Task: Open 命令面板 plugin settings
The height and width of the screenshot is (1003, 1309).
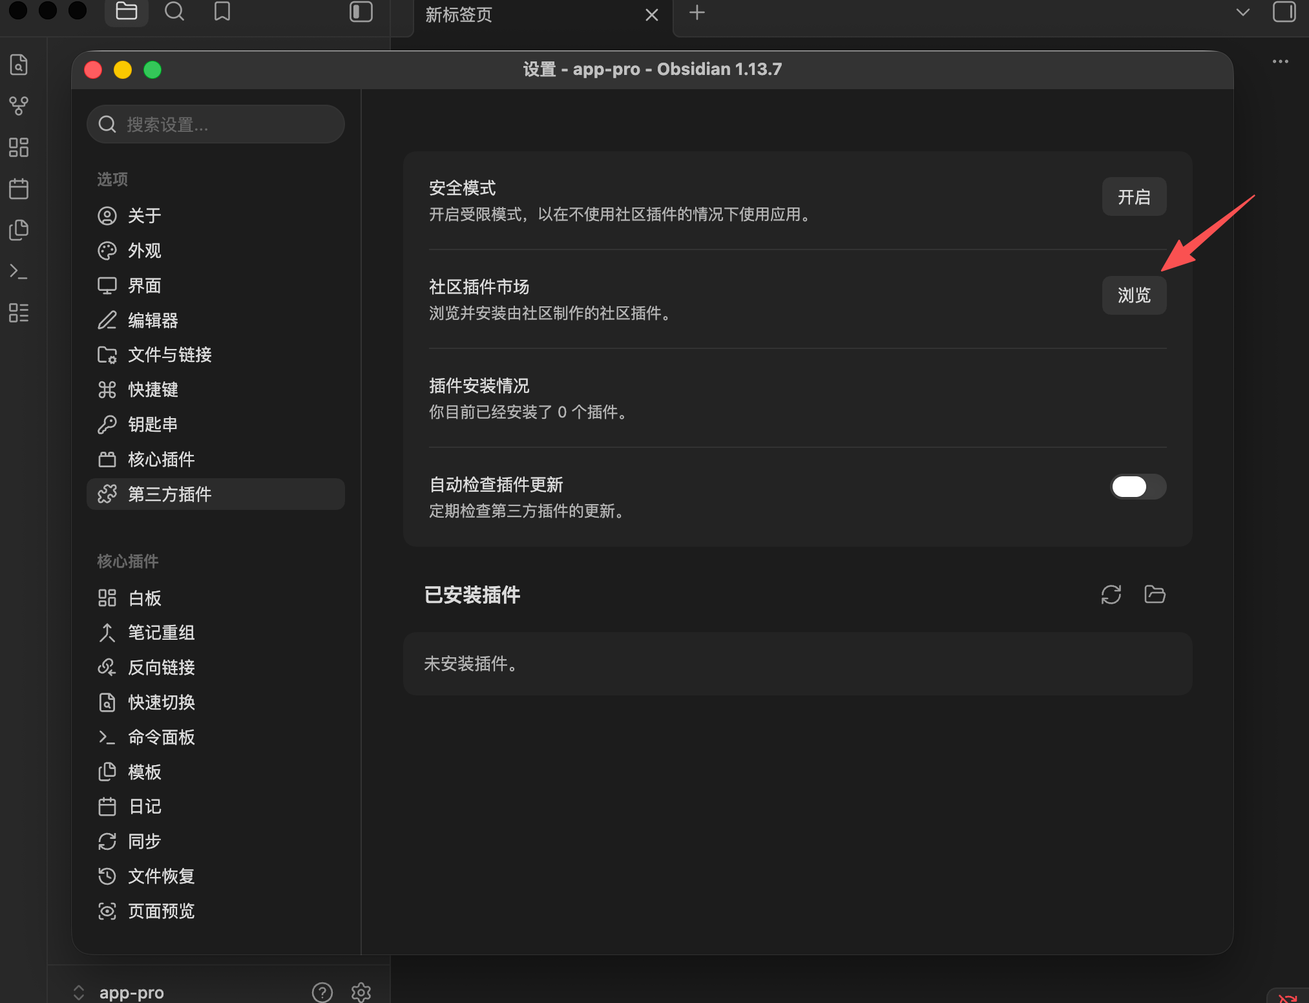Action: pyautogui.click(x=215, y=737)
